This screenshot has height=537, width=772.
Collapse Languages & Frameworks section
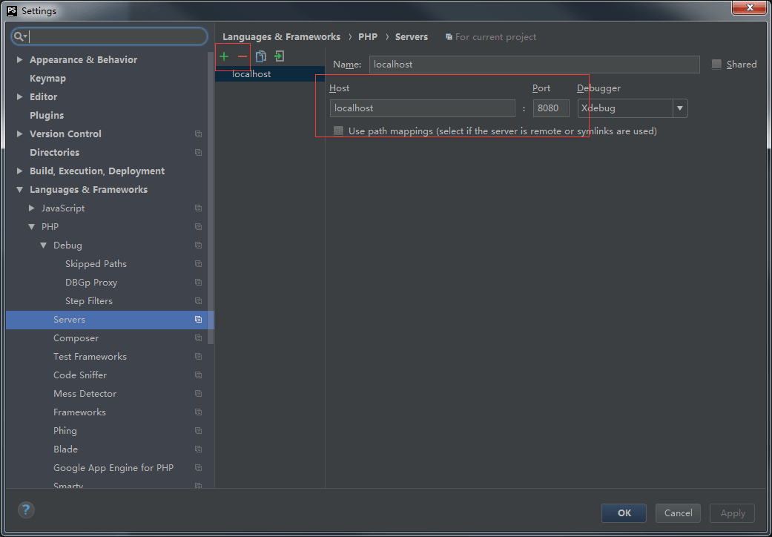[x=20, y=189]
